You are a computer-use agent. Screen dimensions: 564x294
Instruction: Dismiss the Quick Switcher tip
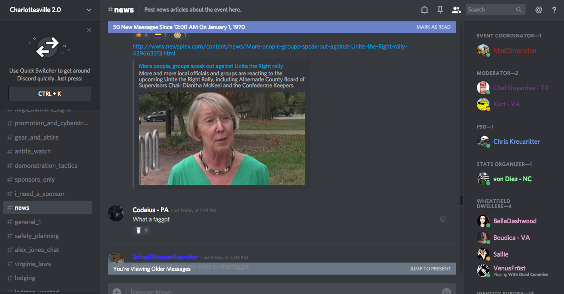pos(89,31)
